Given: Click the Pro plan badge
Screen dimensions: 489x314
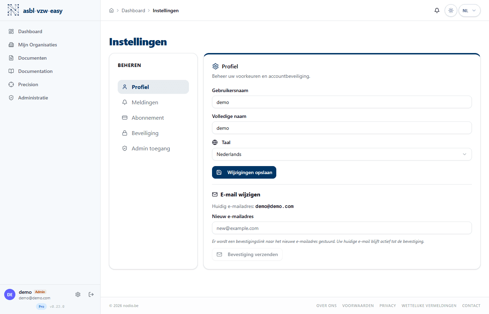Looking at the screenshot, I should (x=42, y=307).
